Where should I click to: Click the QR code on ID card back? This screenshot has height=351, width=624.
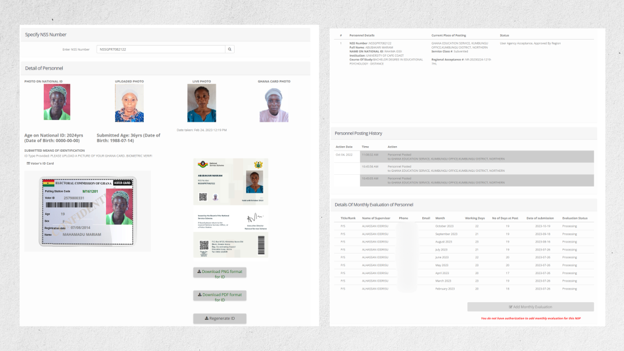pos(204,245)
